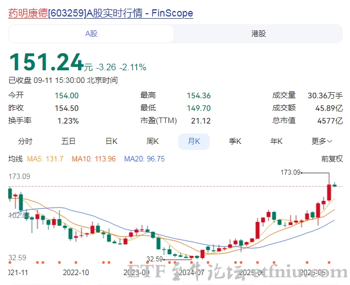Screen dimensions: 350x285
Task: Click the 均线 label
Action: (15, 159)
